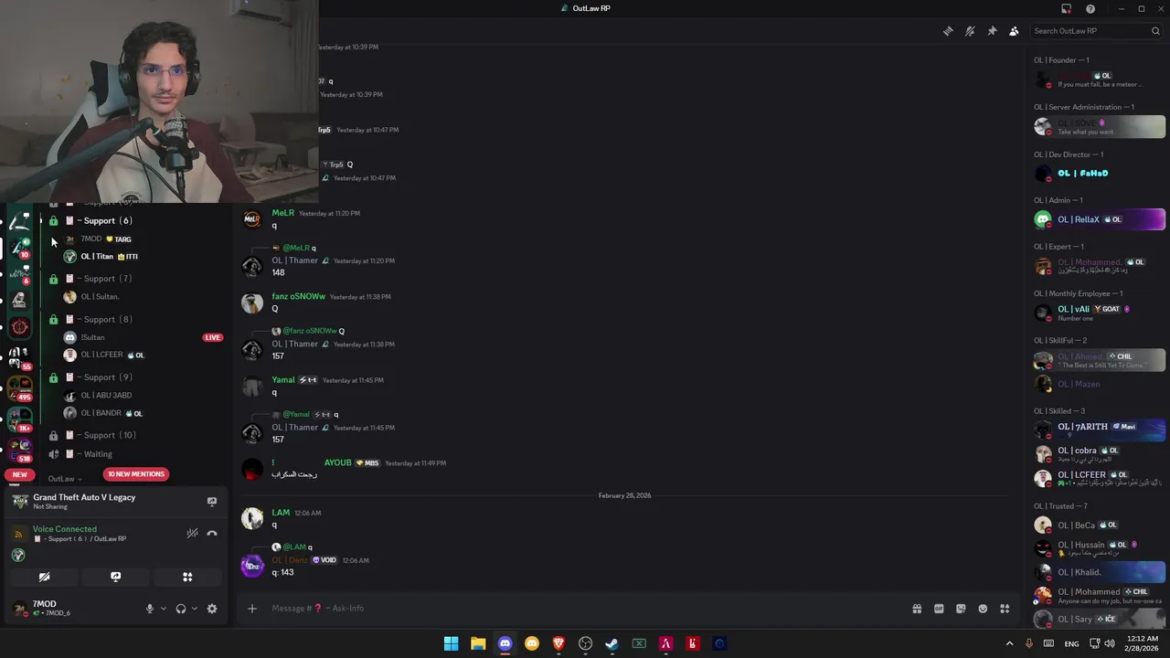Image resolution: width=1170 pixels, height=658 pixels.
Task: Open Steam from taskbar
Action: click(612, 643)
